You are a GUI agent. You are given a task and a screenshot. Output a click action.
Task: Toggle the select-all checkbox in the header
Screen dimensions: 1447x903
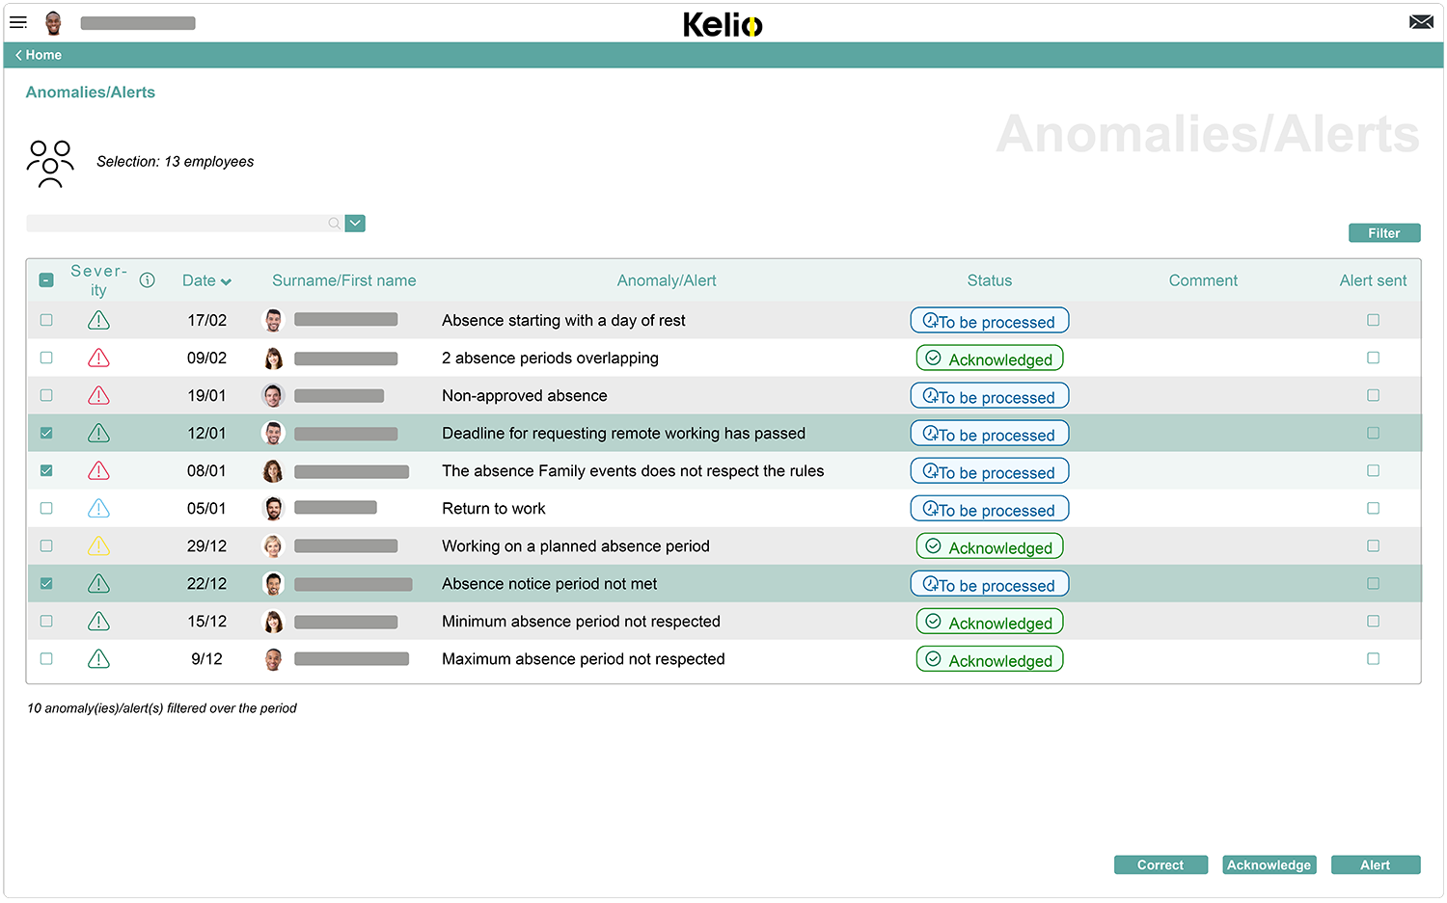46,279
